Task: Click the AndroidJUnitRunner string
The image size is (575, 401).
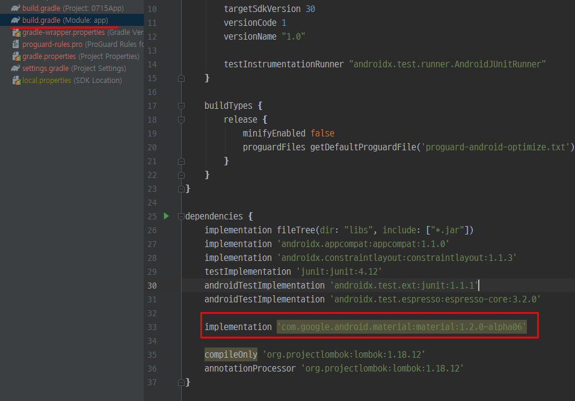Action: pos(447,64)
